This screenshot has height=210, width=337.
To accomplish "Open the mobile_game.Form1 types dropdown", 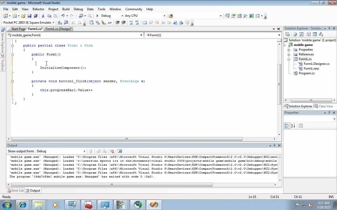I will [141, 35].
